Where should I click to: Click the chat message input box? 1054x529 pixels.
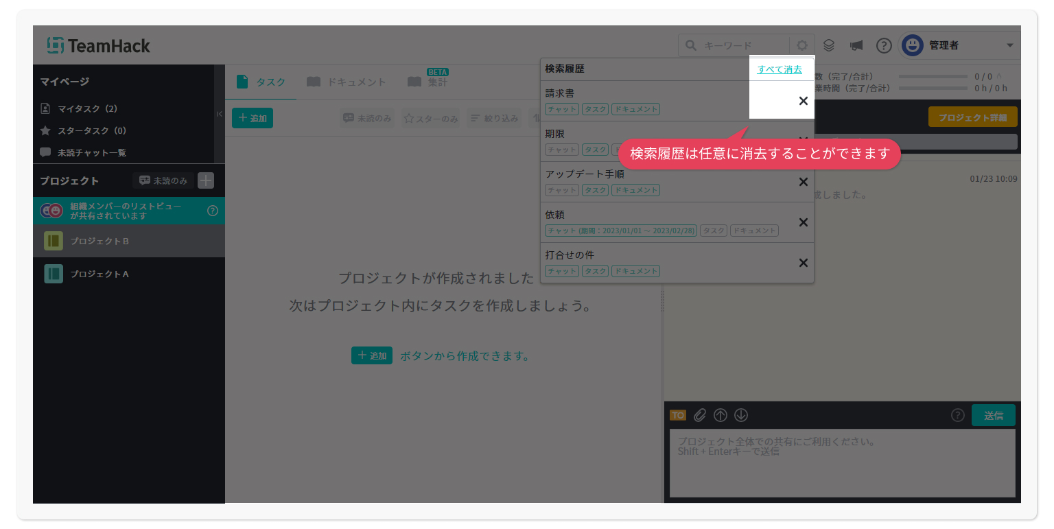[842, 462]
